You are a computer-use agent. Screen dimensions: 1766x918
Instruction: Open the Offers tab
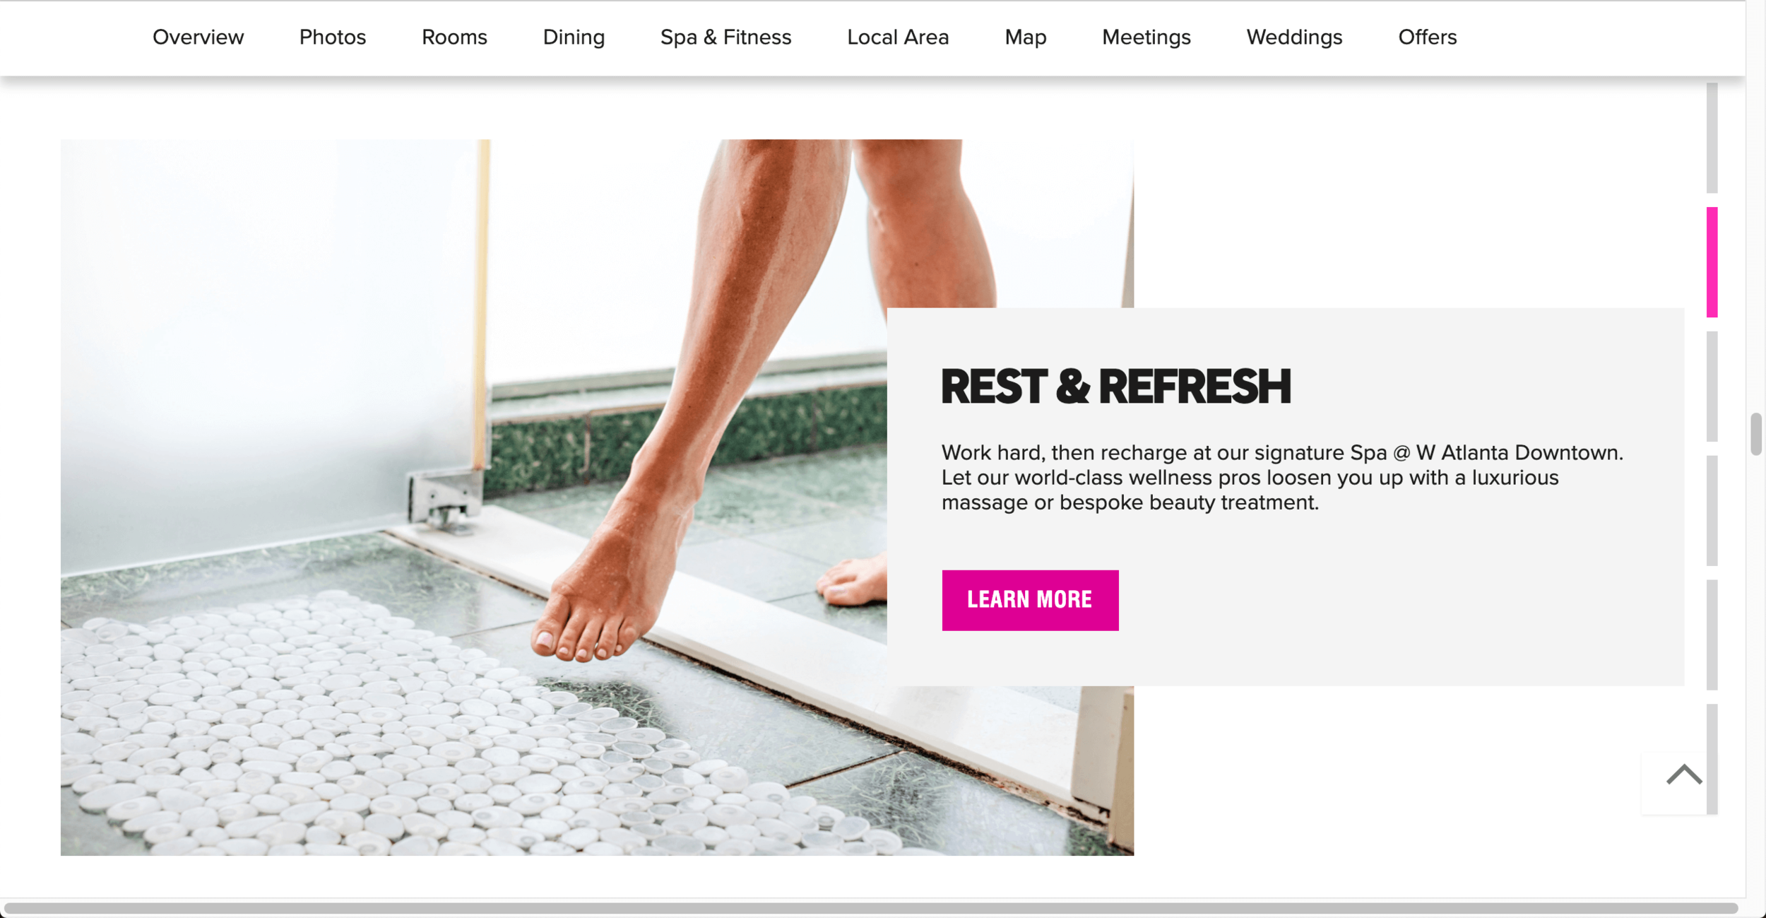pos(1427,37)
